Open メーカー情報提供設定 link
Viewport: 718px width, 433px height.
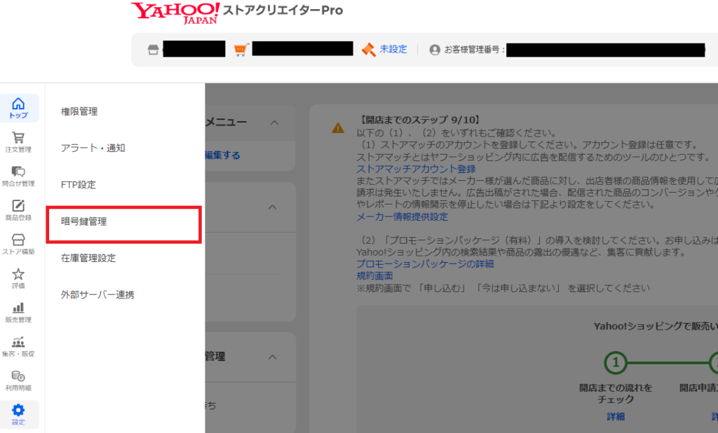[402, 216]
